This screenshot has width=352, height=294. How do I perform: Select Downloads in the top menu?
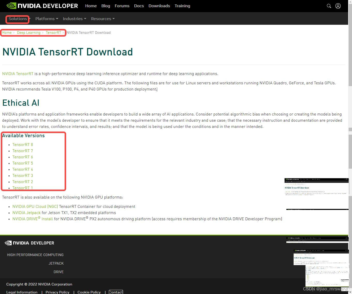pos(159,6)
